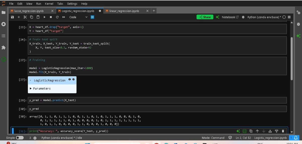This screenshot has width=302, height=144.
Task: Insert a cell below cell 31 icon
Action: (x=276, y=131)
